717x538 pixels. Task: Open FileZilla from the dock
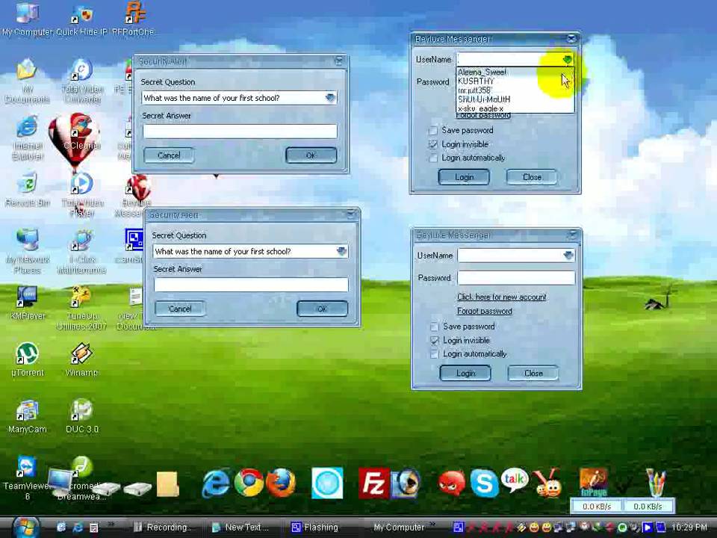pos(373,483)
